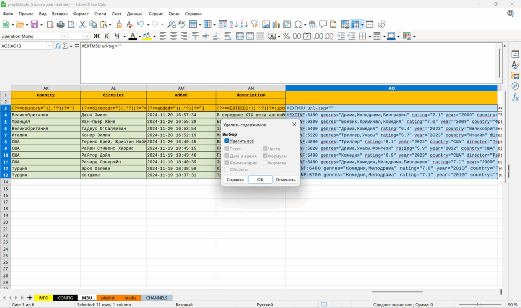Open the font name dropdown
This screenshot has width=521, height=308.
pyautogui.click(x=64, y=36)
